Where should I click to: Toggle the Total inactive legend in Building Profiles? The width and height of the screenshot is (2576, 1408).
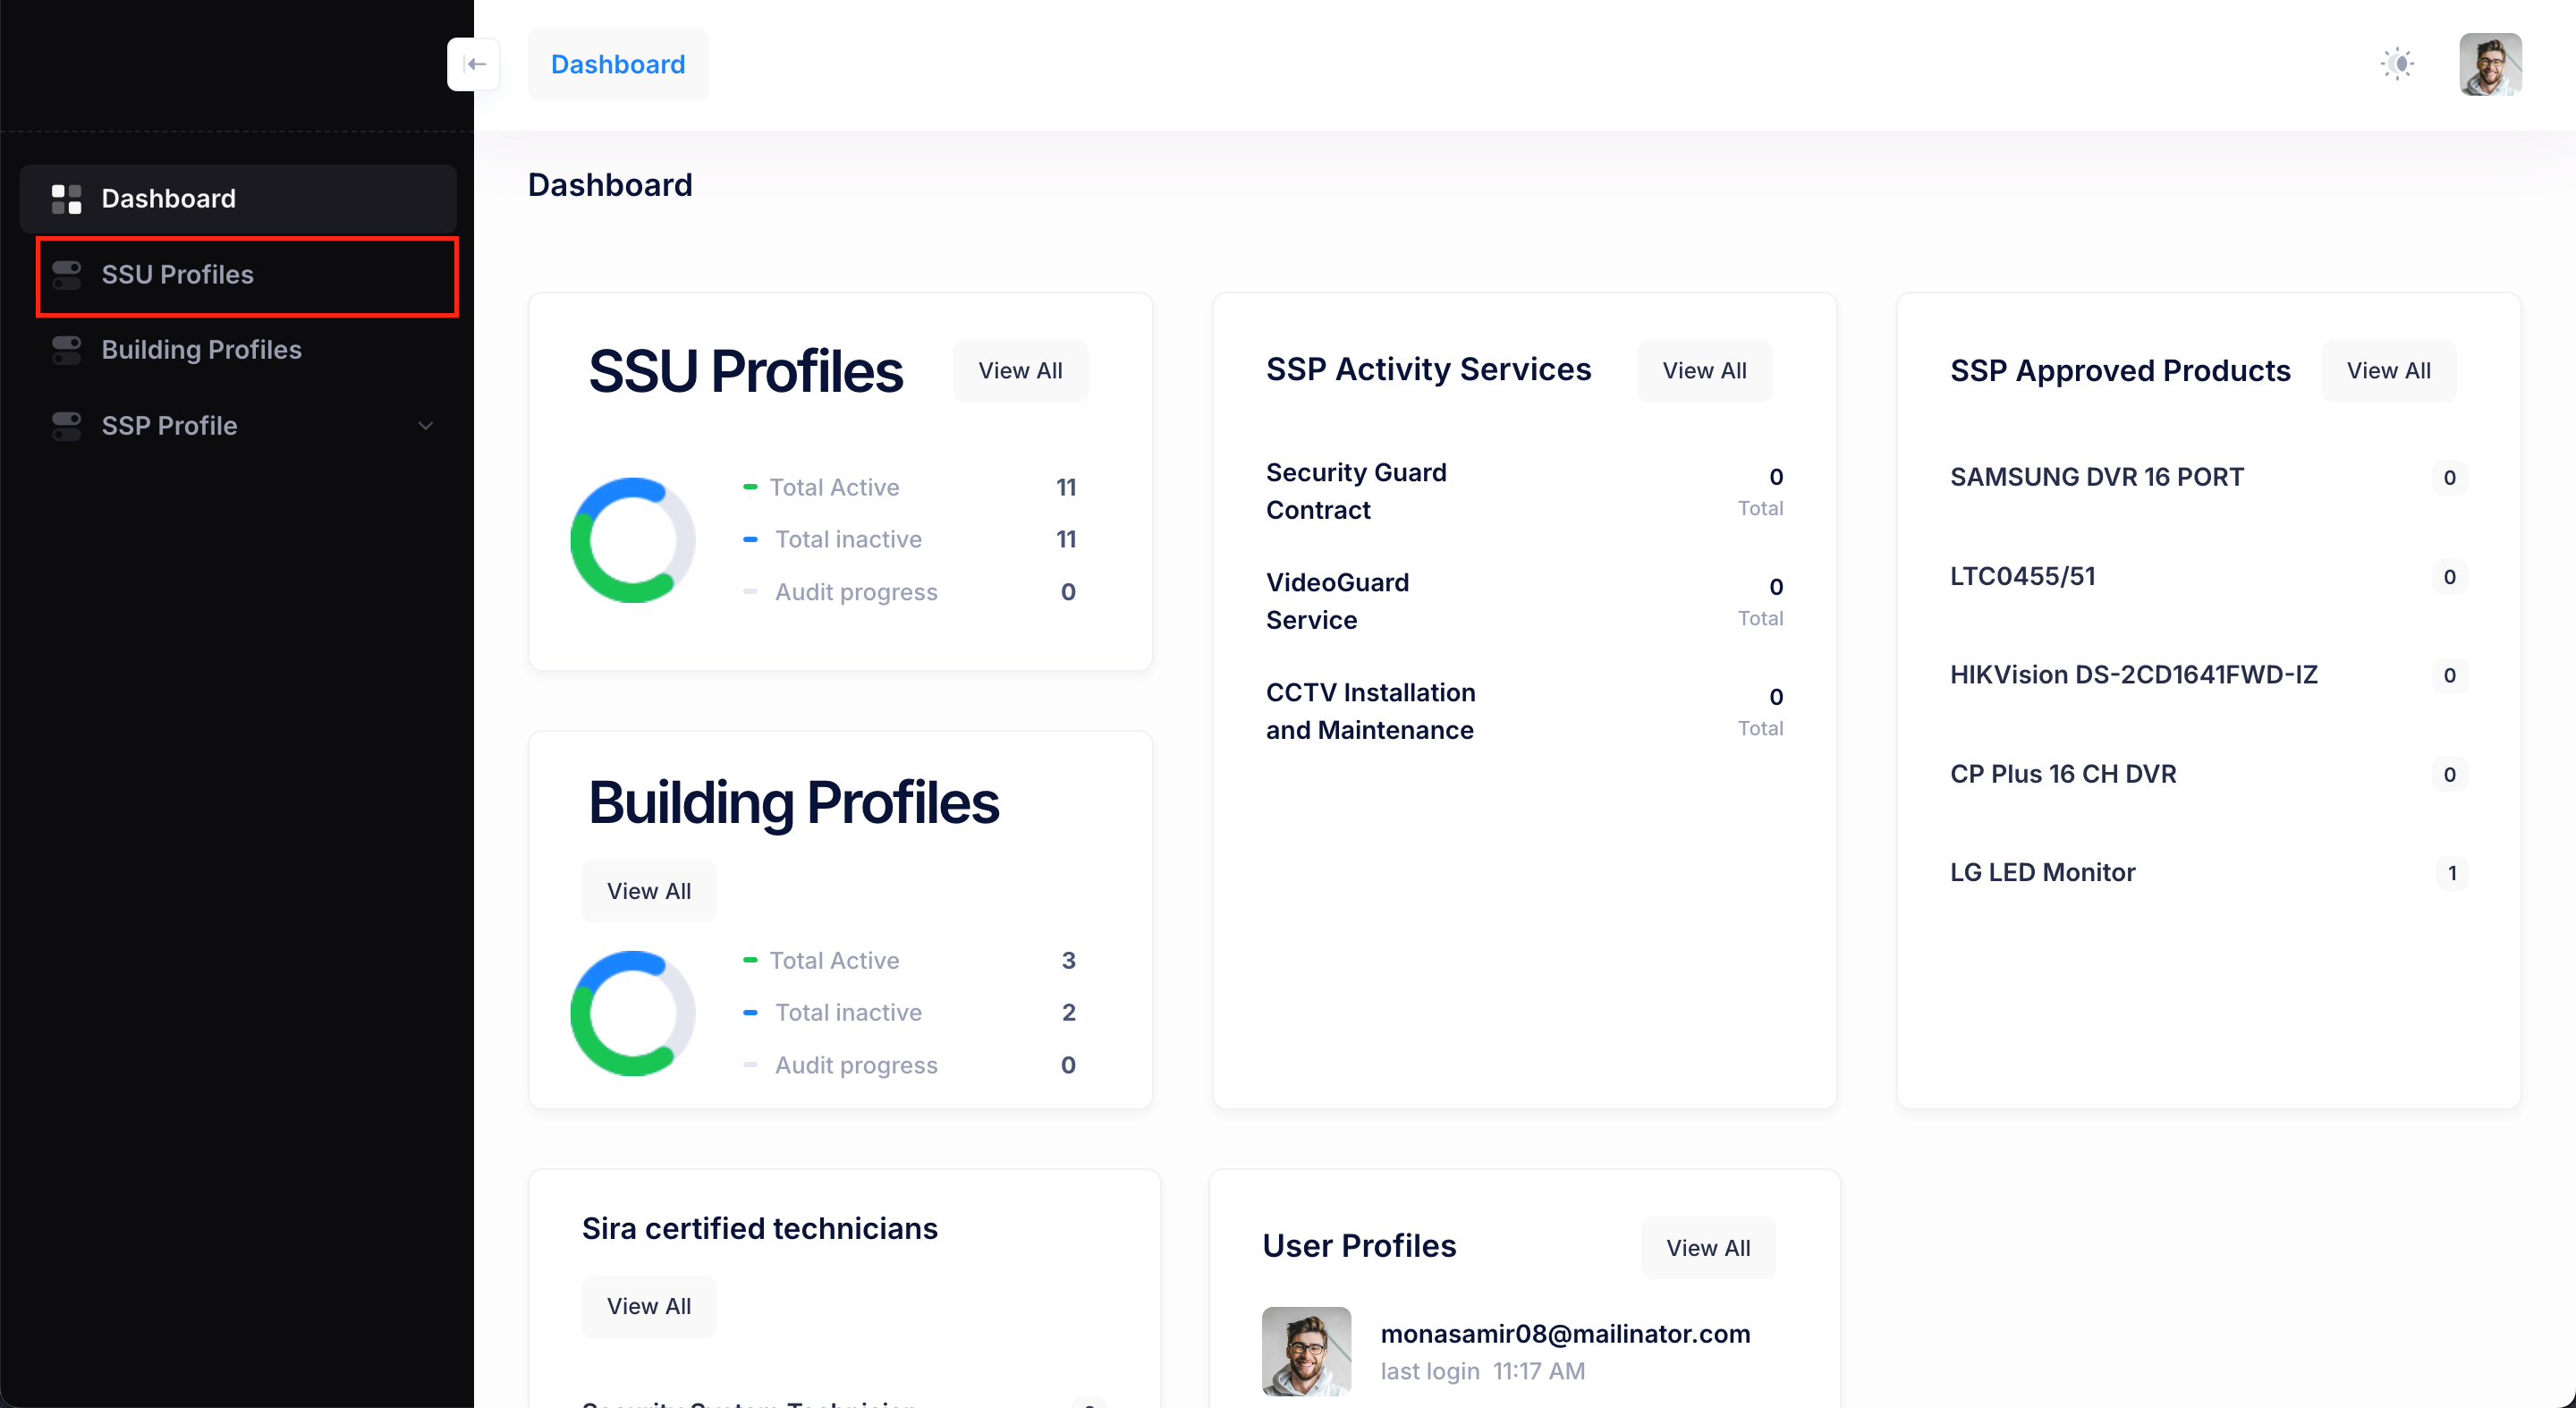pyautogui.click(x=752, y=1012)
